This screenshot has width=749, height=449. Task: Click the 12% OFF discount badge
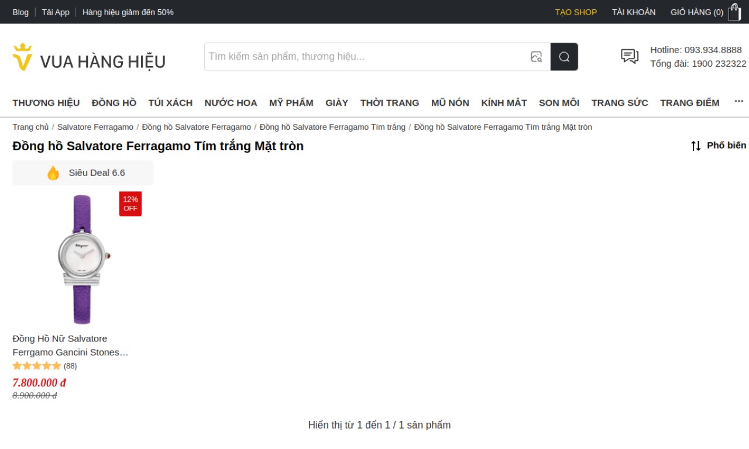(130, 204)
